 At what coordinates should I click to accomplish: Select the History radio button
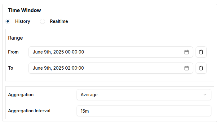click(x=8, y=21)
